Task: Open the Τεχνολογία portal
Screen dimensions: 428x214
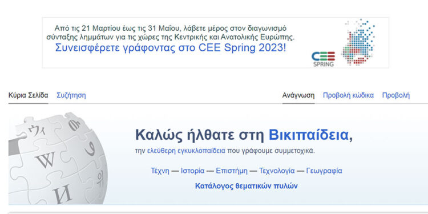Action: (x=277, y=171)
